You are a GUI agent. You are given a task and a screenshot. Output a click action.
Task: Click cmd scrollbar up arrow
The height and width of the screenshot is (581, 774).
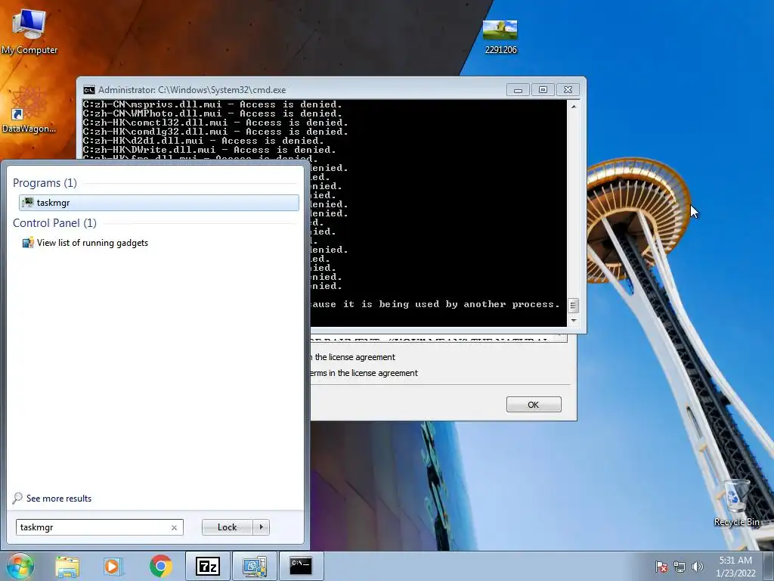[x=573, y=106]
